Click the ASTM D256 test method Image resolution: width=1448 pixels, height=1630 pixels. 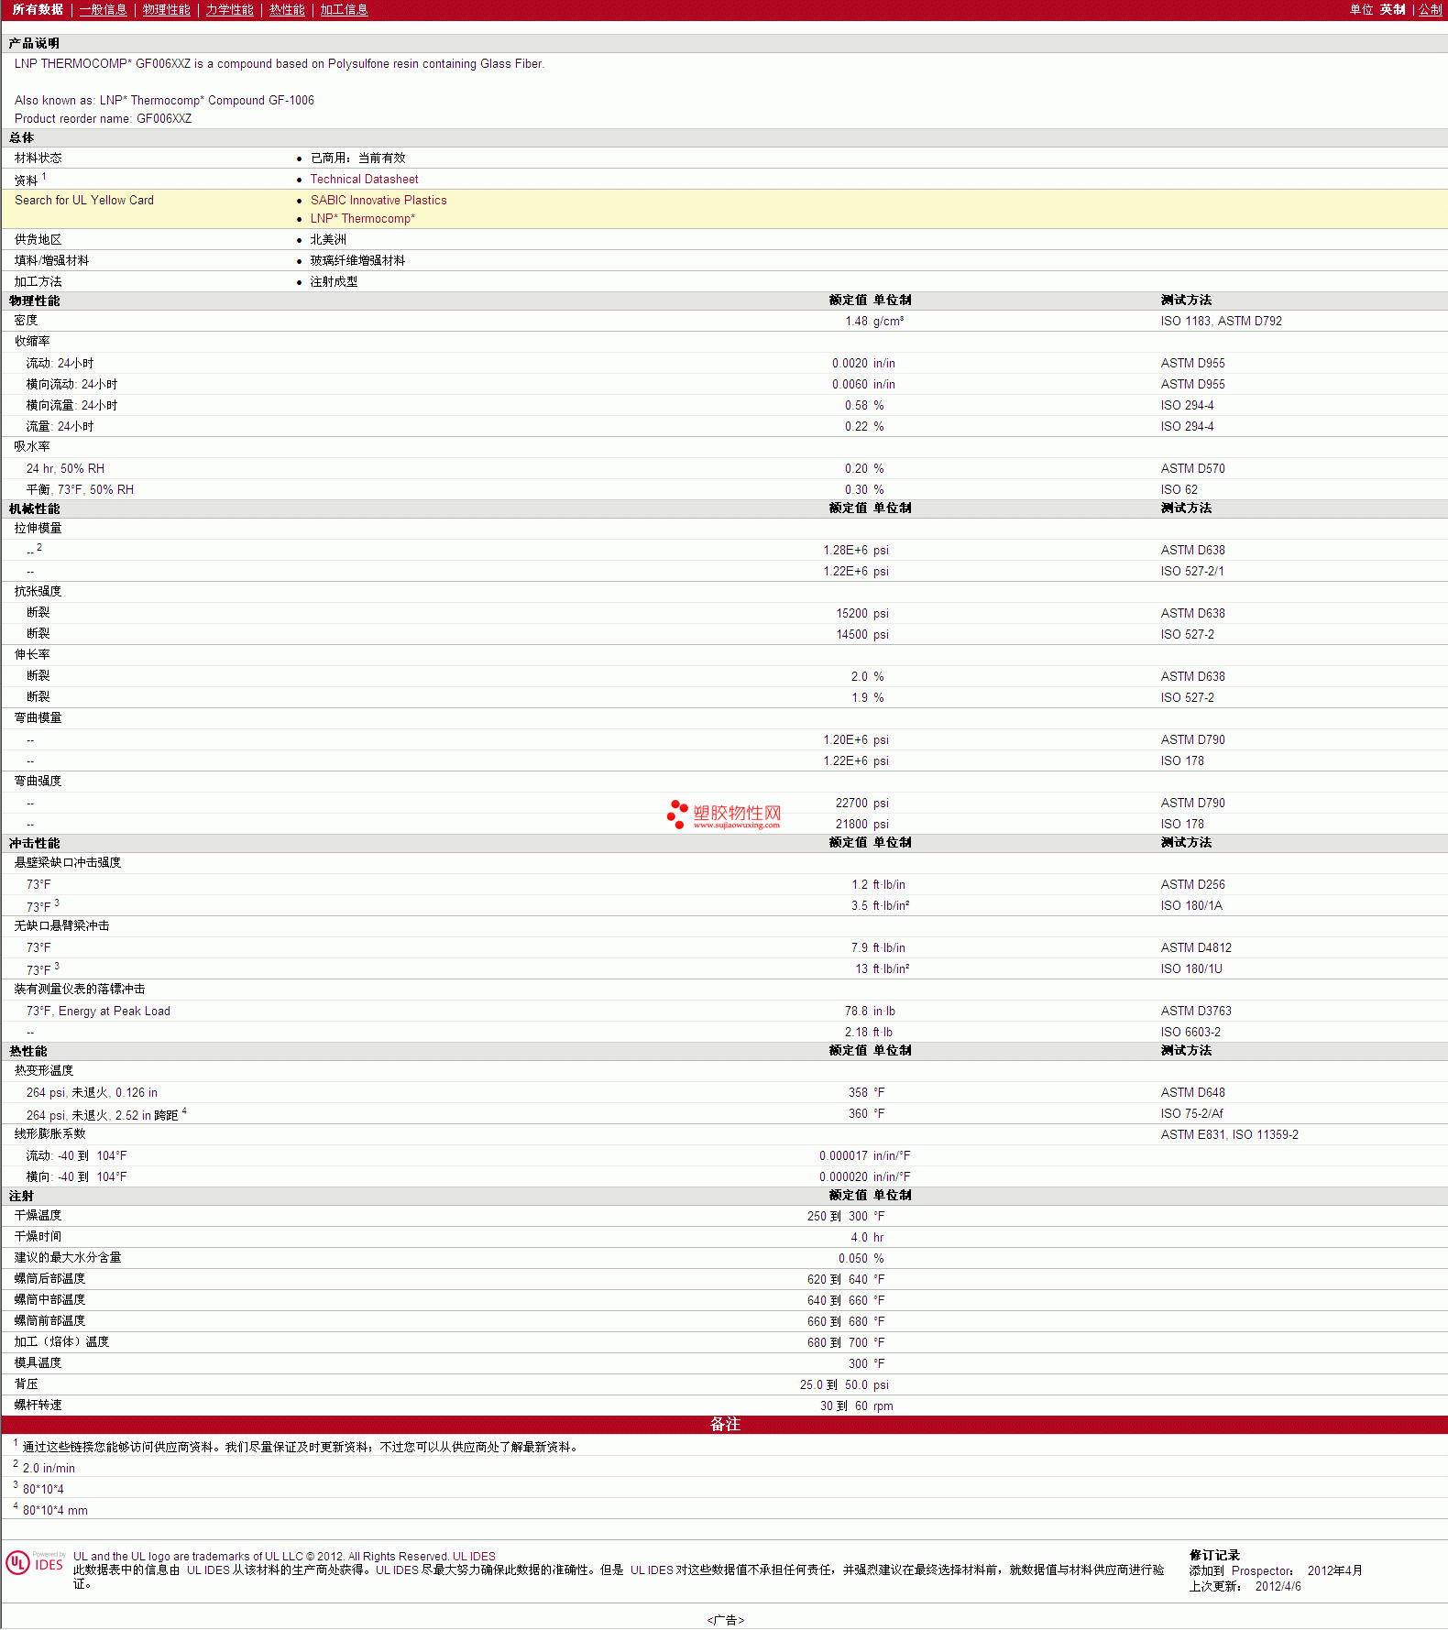[1192, 885]
